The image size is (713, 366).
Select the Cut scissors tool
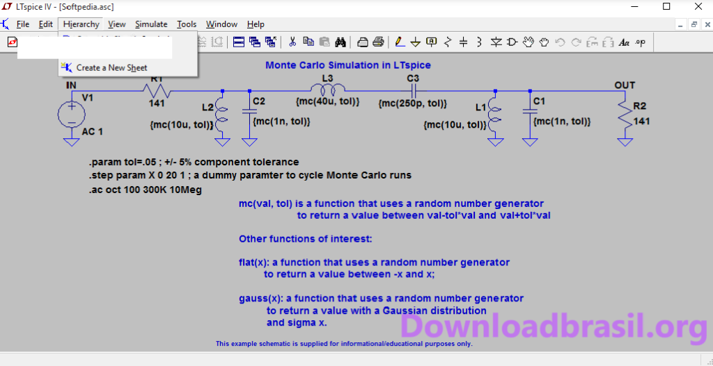pyautogui.click(x=292, y=42)
